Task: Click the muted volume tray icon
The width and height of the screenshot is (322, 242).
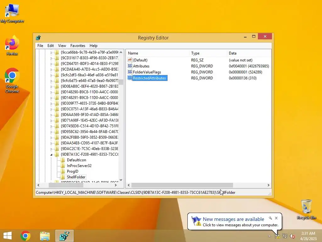Action: [x=292, y=236]
